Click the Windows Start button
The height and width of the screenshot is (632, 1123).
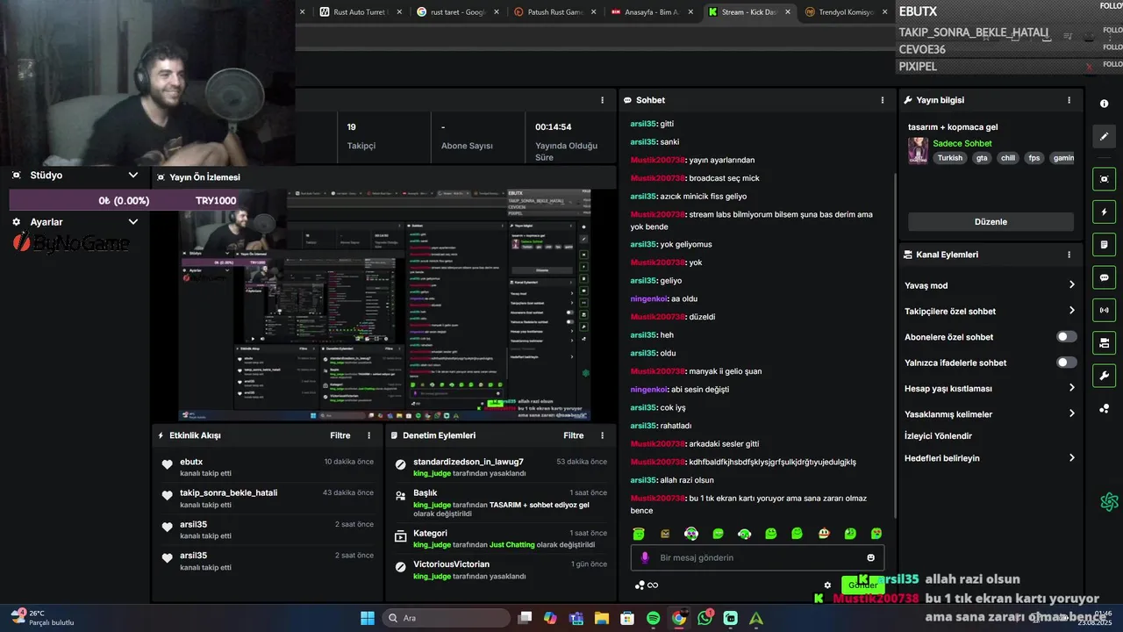click(x=368, y=618)
